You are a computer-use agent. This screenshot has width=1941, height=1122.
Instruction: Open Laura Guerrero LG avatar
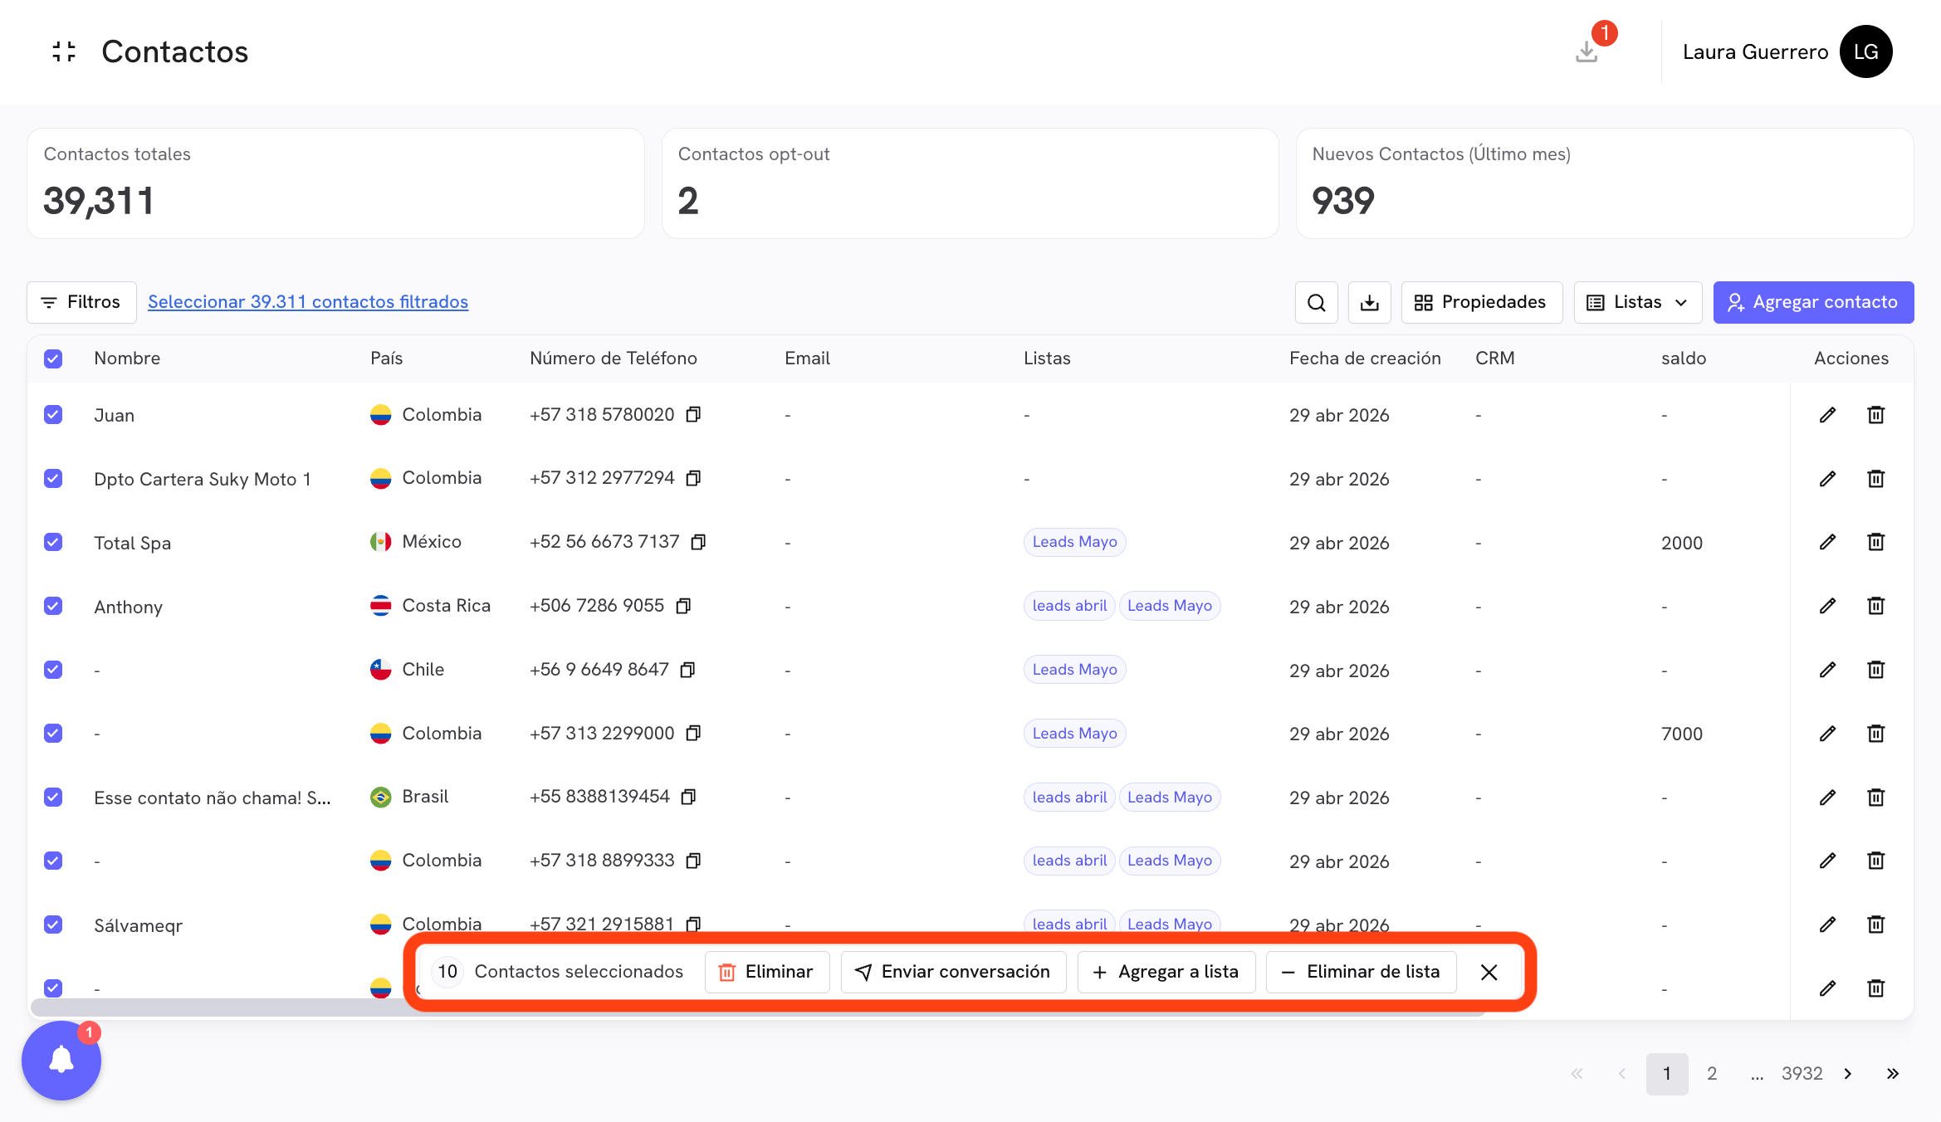(x=1865, y=51)
